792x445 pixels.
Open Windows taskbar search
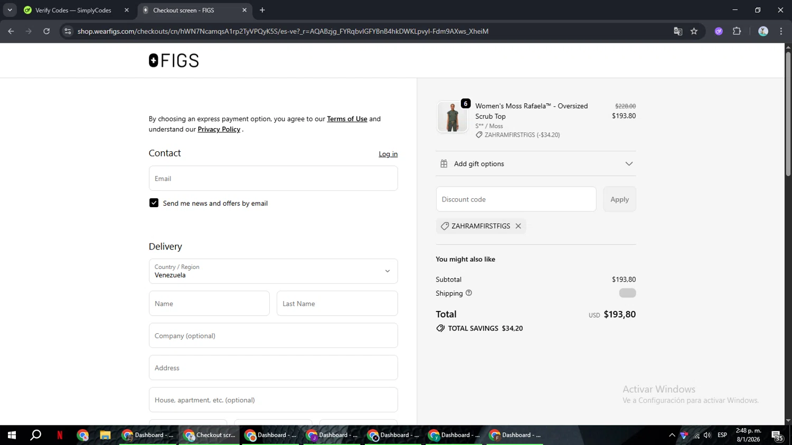pyautogui.click(x=35, y=435)
